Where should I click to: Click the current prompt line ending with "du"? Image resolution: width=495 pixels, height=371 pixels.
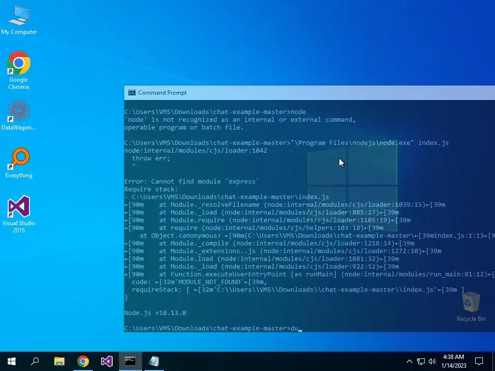click(x=213, y=328)
